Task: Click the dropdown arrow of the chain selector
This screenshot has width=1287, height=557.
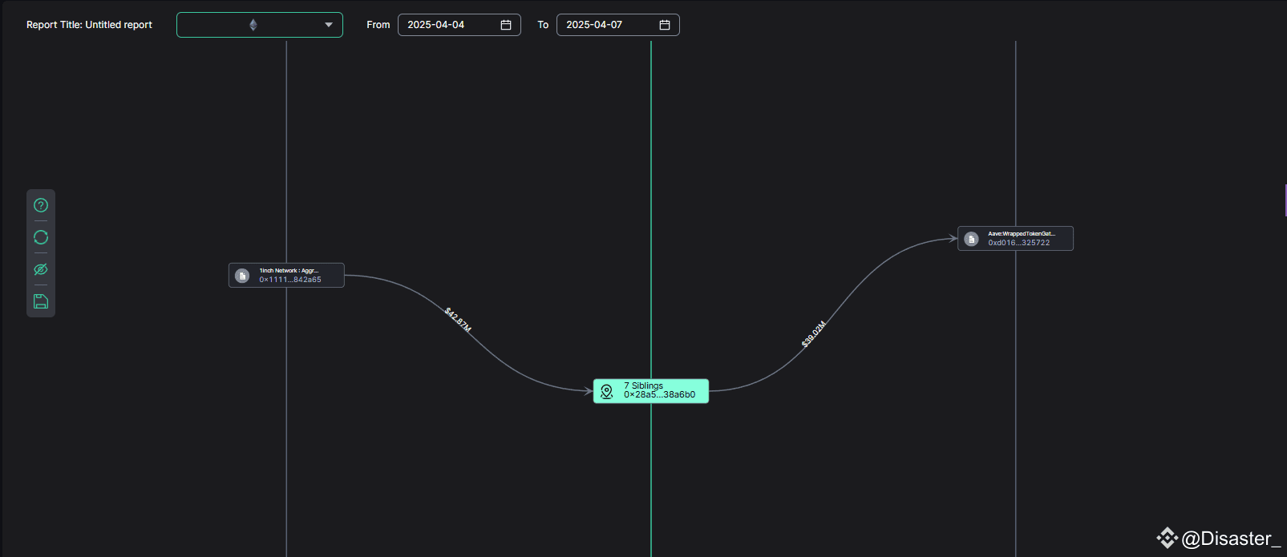Action: point(329,25)
